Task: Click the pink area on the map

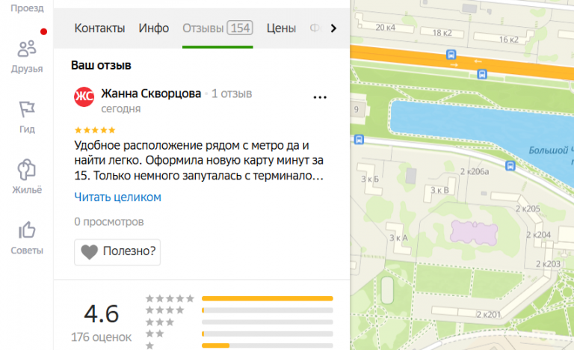Action: point(474,233)
